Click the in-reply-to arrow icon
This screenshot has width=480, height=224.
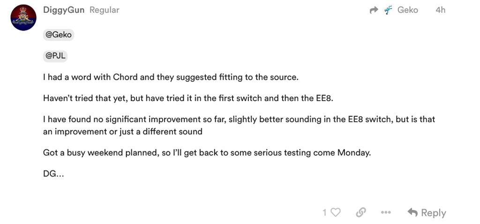coord(374,10)
